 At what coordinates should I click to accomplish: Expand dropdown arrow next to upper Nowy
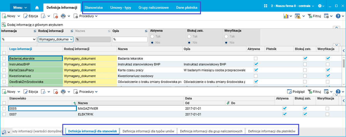tap(18, 16)
